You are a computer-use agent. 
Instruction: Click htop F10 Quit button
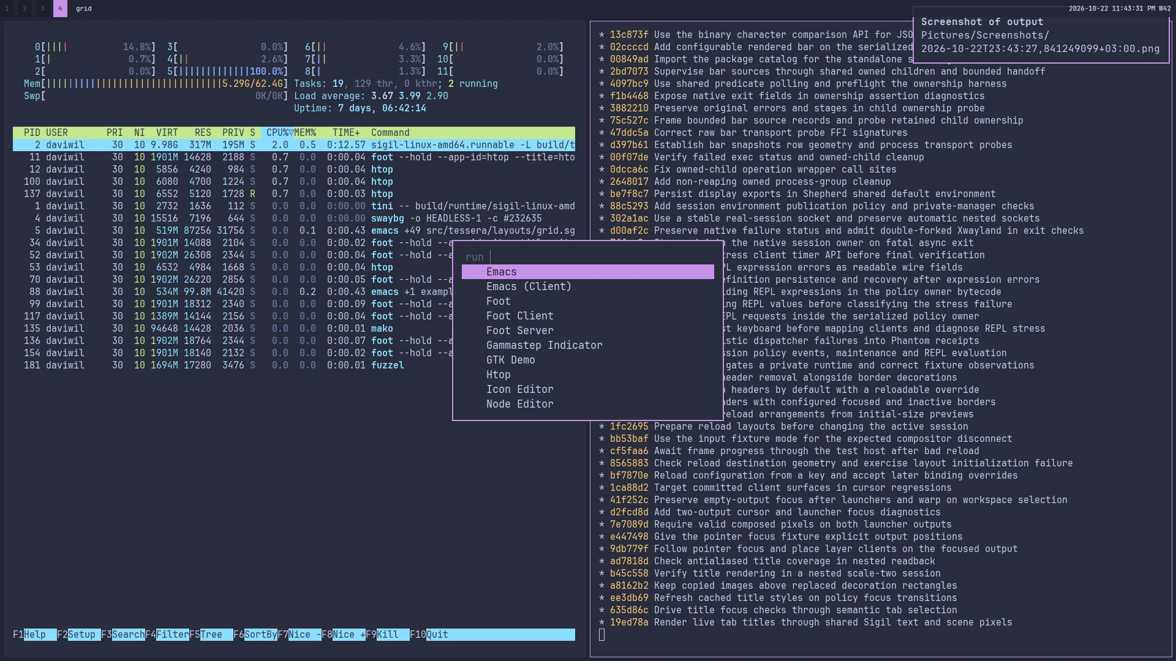pos(429,635)
